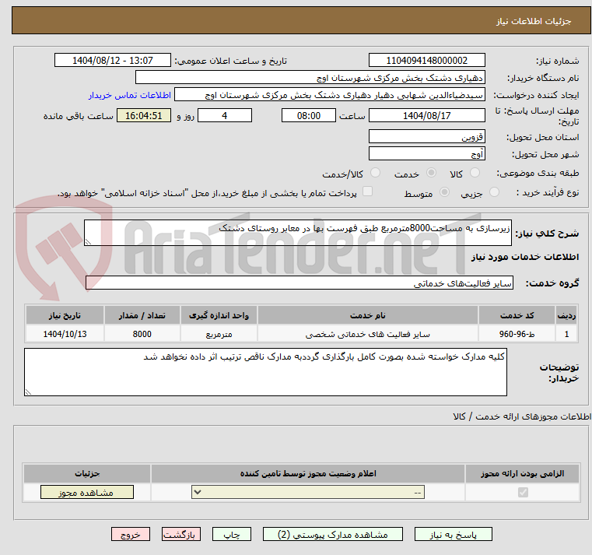Viewport: 592px width, 555px height.
Task: Select the کالا/خدمت radio button
Action: point(375,173)
